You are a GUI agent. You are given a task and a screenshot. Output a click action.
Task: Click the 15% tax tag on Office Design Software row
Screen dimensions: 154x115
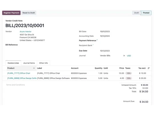coord(128,78)
